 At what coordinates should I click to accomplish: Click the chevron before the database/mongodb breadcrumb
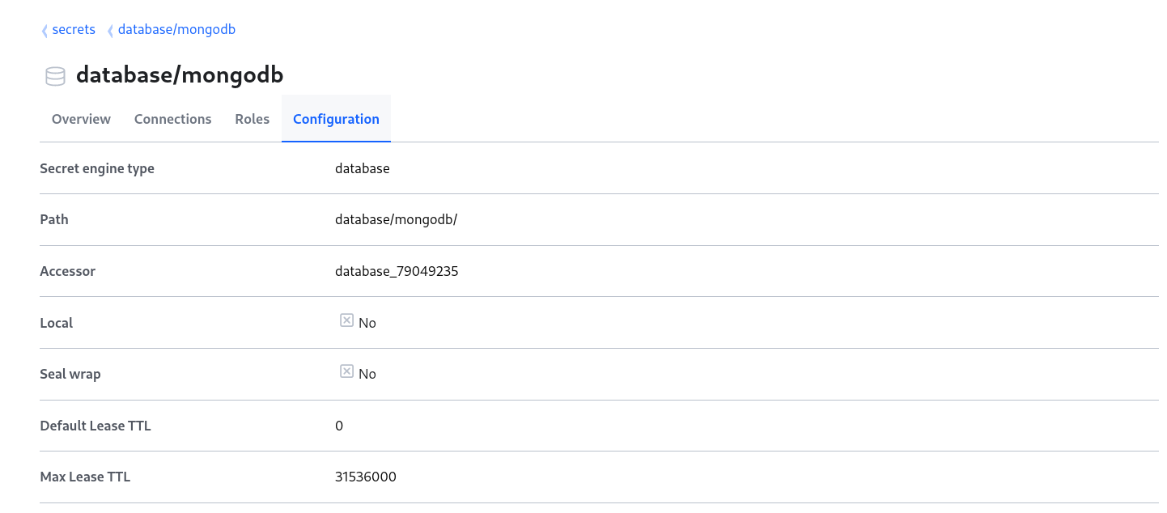point(110,31)
